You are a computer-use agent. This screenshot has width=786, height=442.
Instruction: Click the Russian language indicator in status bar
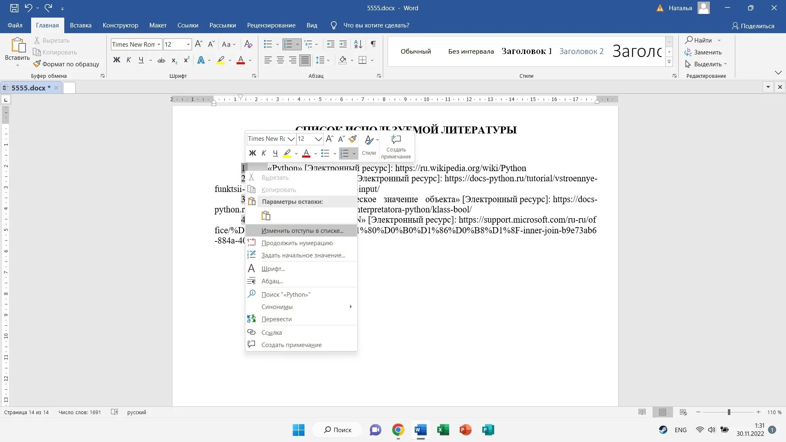point(136,412)
